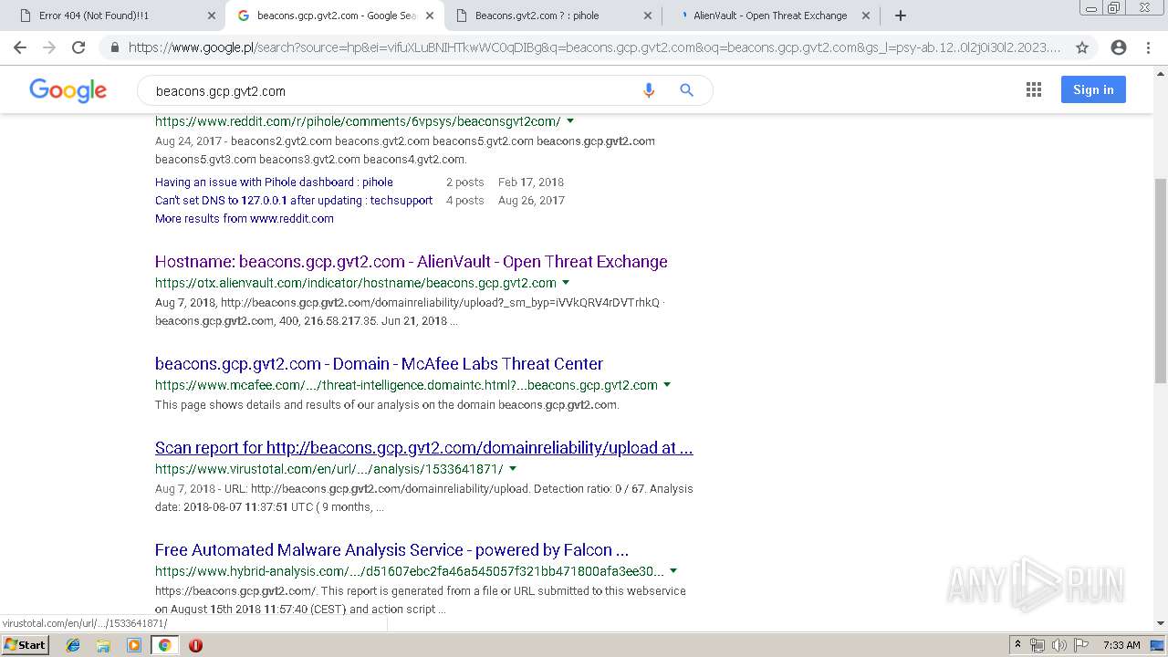Click the blue search magnifier icon

[x=687, y=90]
